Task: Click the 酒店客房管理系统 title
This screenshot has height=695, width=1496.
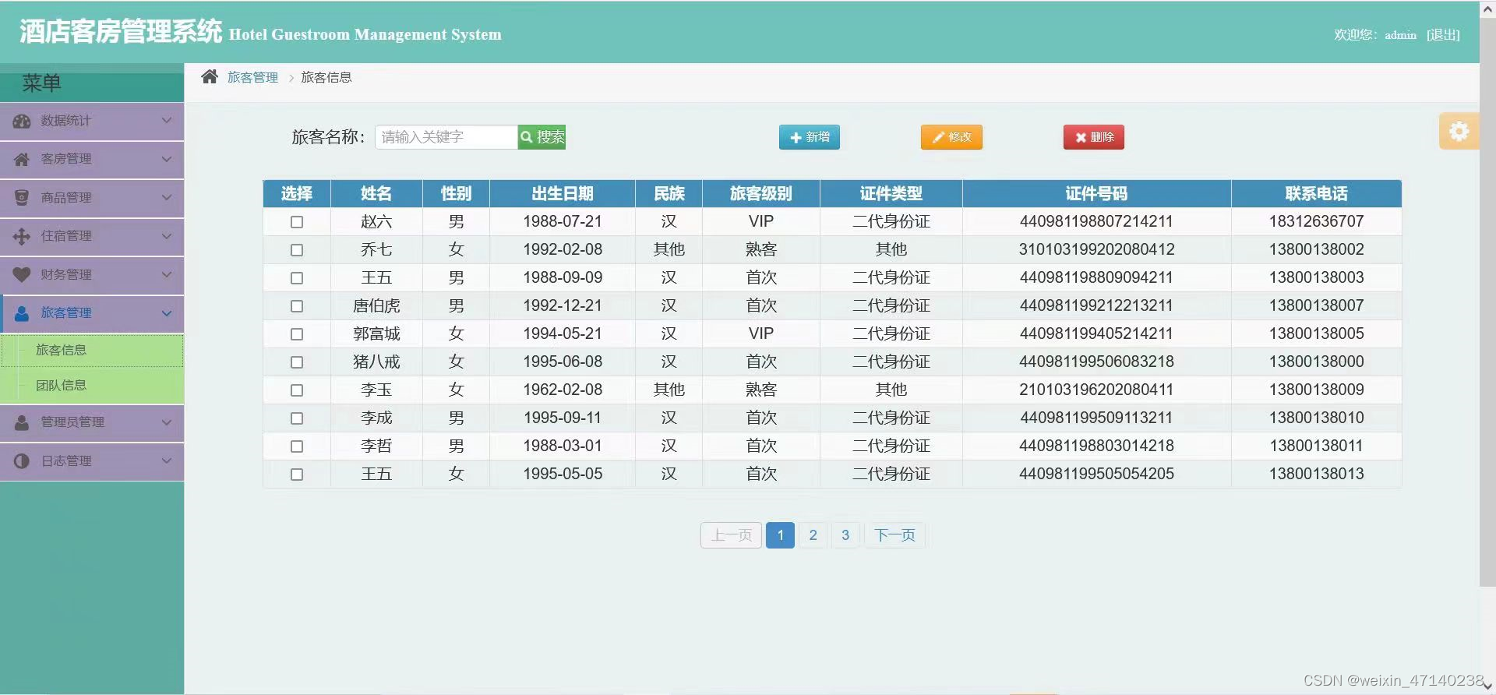Action: tap(121, 31)
